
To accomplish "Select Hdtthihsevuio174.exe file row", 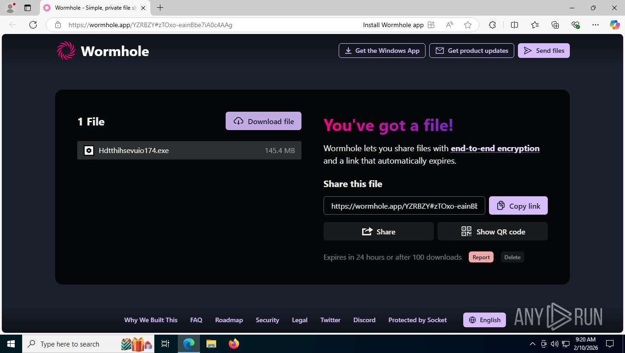I will coord(189,150).
